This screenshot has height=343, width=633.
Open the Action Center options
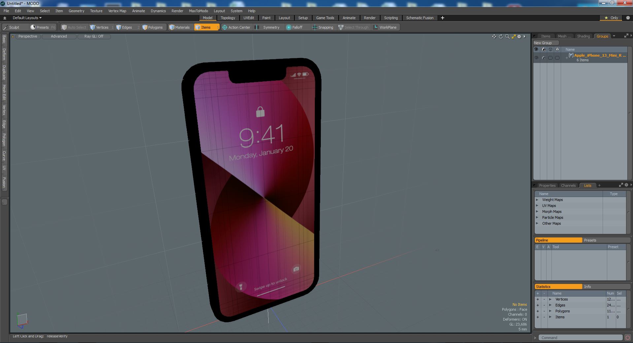[x=236, y=27]
